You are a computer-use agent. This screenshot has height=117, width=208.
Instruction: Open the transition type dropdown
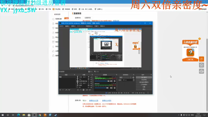tap(125, 77)
